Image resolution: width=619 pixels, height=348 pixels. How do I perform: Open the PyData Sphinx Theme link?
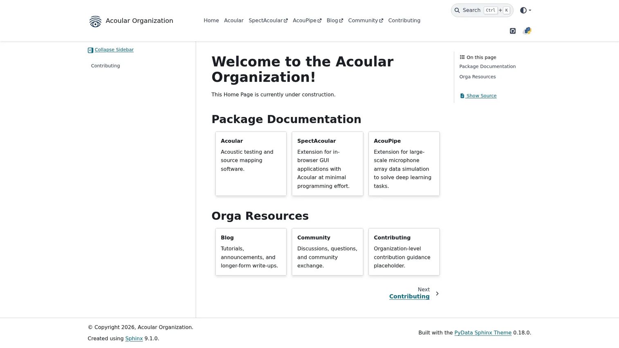[483, 333]
